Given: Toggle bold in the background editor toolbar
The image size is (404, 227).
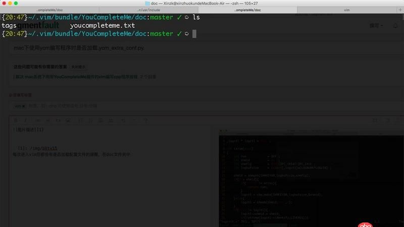Looking at the screenshot, I should click(16, 120).
